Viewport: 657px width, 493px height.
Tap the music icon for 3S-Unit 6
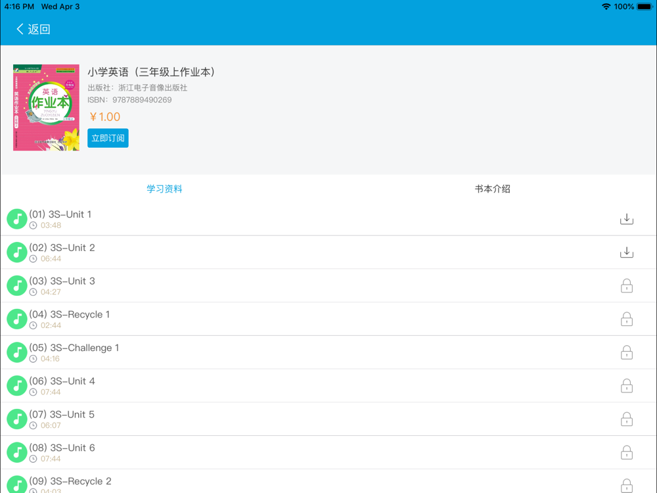pyautogui.click(x=17, y=452)
